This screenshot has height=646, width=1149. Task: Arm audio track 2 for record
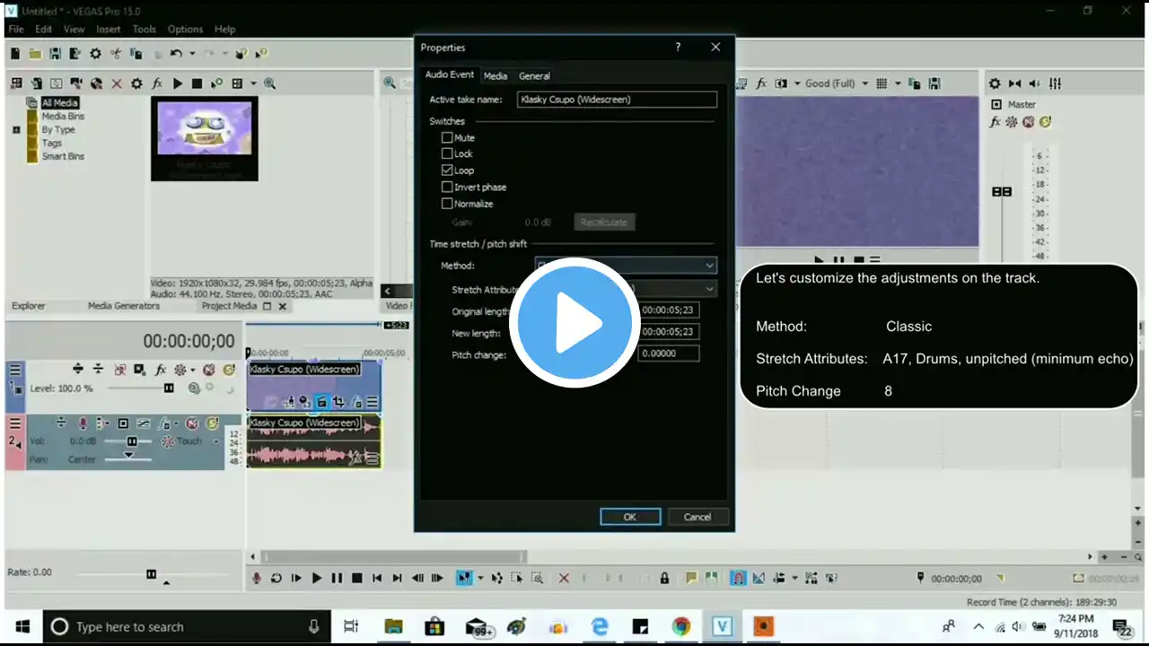click(83, 423)
